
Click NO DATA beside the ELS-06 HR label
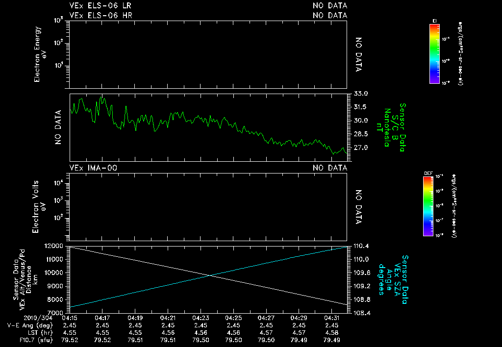click(330, 15)
